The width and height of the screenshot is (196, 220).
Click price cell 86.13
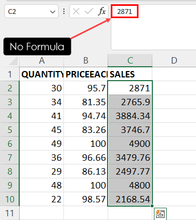click(86, 171)
